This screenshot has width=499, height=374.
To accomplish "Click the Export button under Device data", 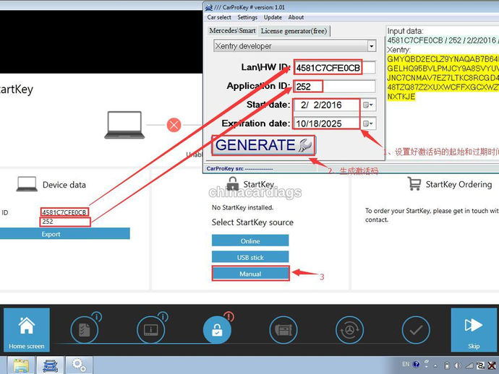I will pyautogui.click(x=65, y=234).
